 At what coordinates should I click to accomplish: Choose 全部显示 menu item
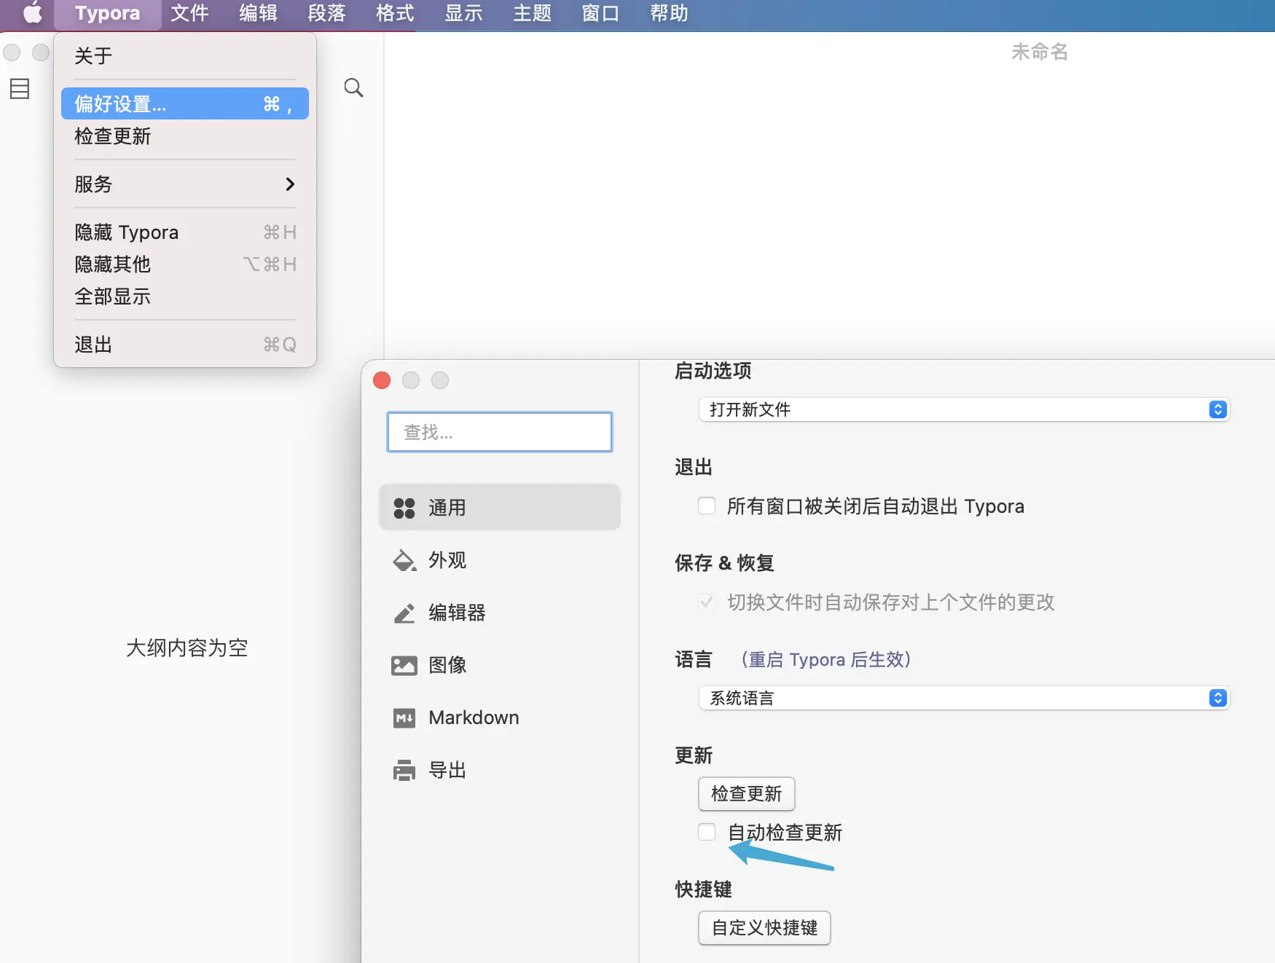coord(185,296)
